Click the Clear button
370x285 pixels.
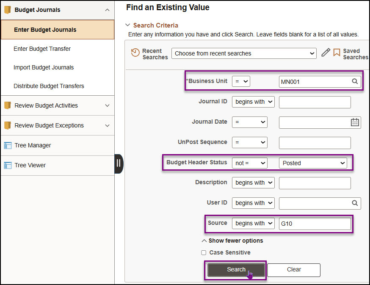click(294, 270)
